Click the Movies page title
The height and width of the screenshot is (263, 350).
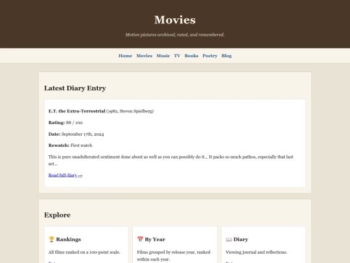point(175,19)
